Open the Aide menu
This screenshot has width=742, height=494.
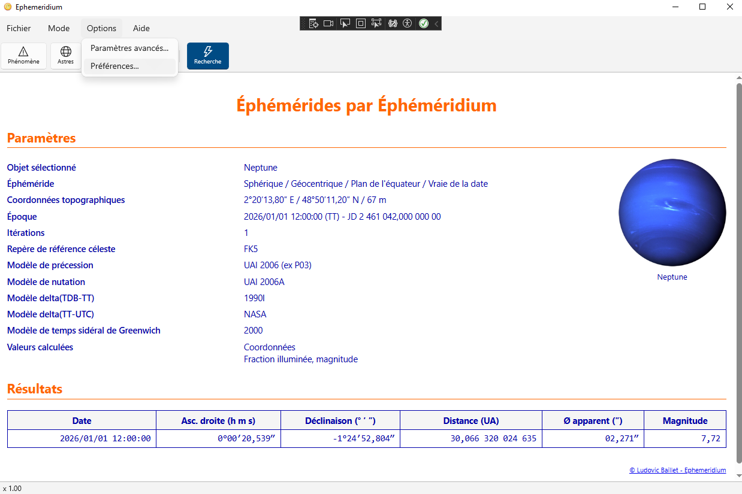point(141,28)
